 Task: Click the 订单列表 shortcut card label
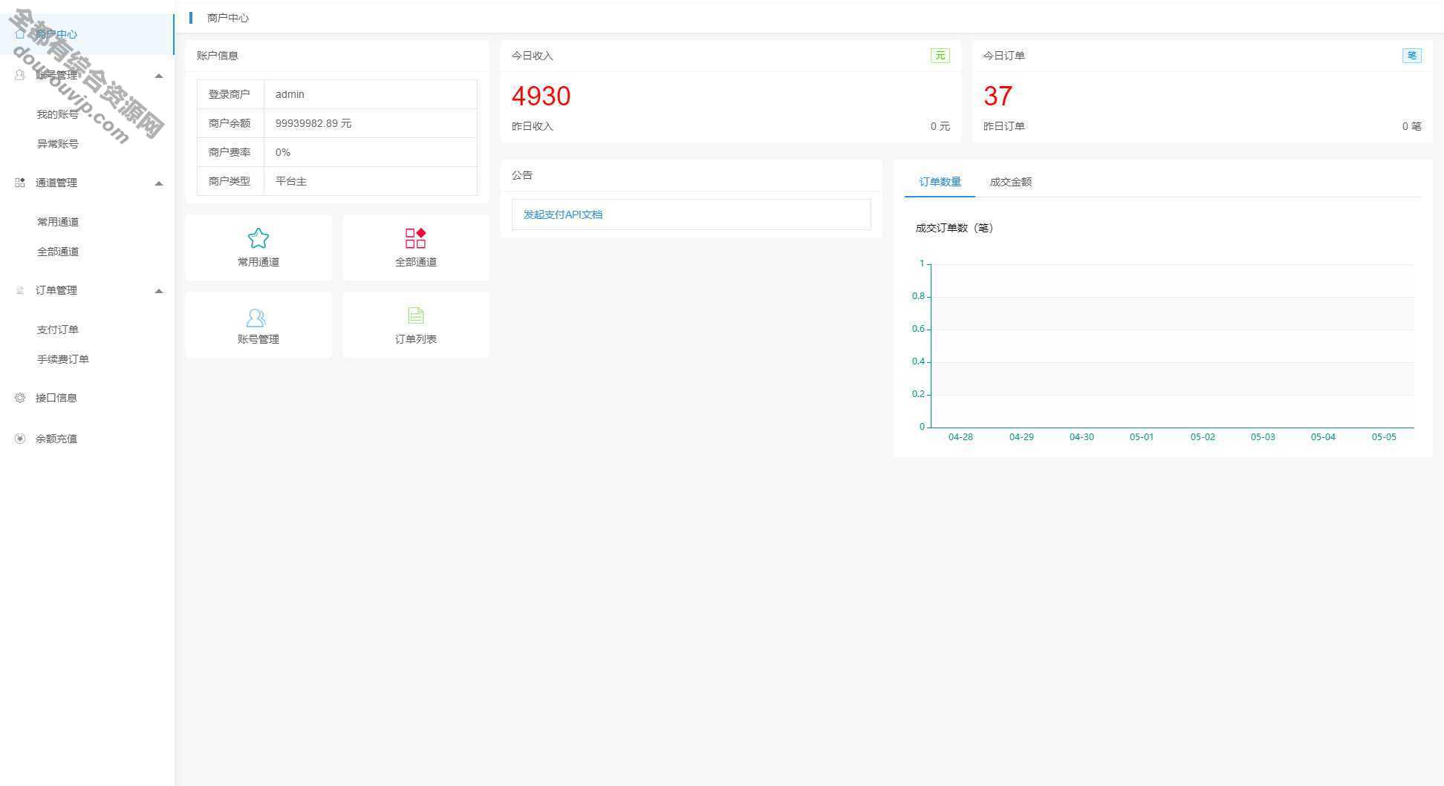pyautogui.click(x=416, y=339)
